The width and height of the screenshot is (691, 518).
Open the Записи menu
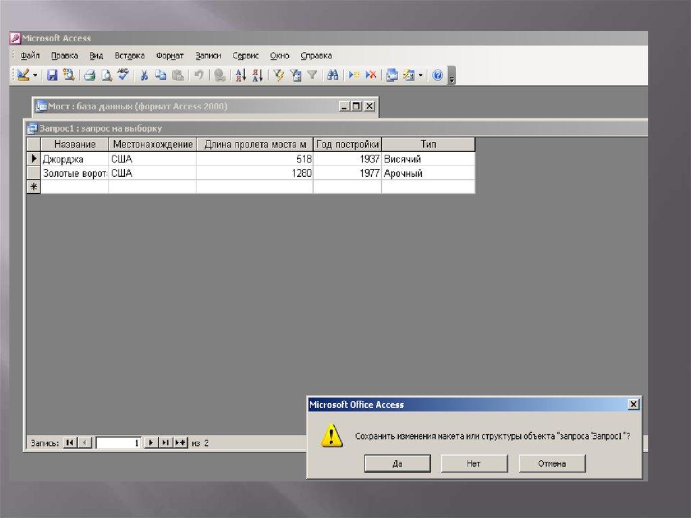click(x=208, y=56)
